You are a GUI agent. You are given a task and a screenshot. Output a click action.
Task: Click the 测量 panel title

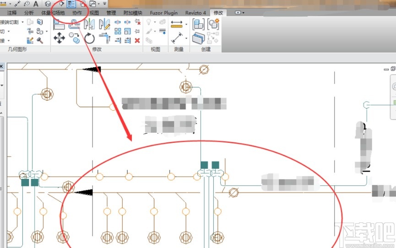(x=179, y=49)
